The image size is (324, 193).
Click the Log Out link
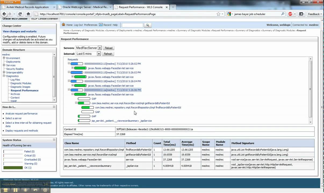point(78,25)
